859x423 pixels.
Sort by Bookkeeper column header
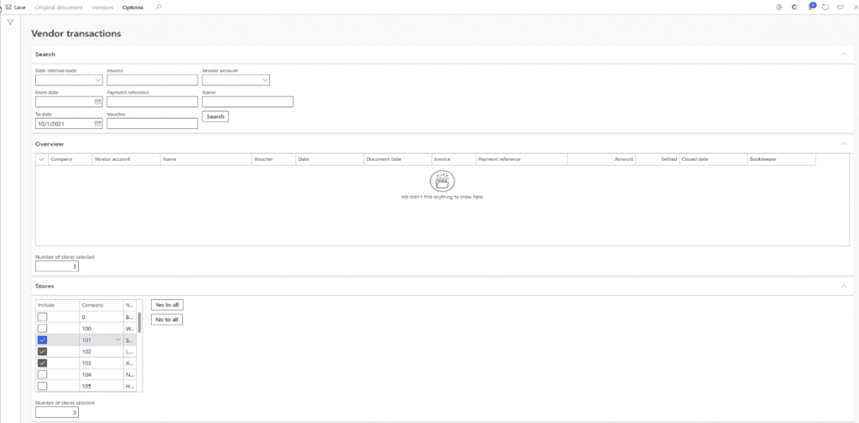tap(763, 159)
